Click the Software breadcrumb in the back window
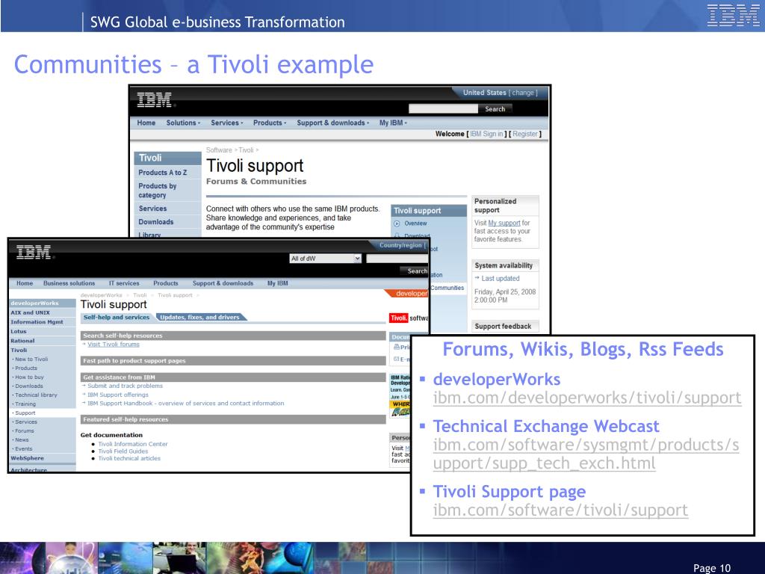The image size is (765, 574). [219, 150]
